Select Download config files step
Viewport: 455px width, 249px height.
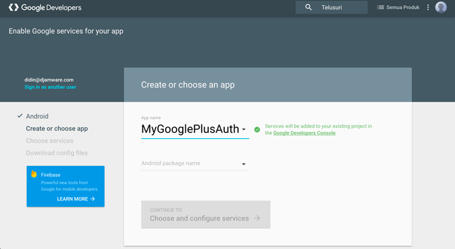tap(57, 153)
